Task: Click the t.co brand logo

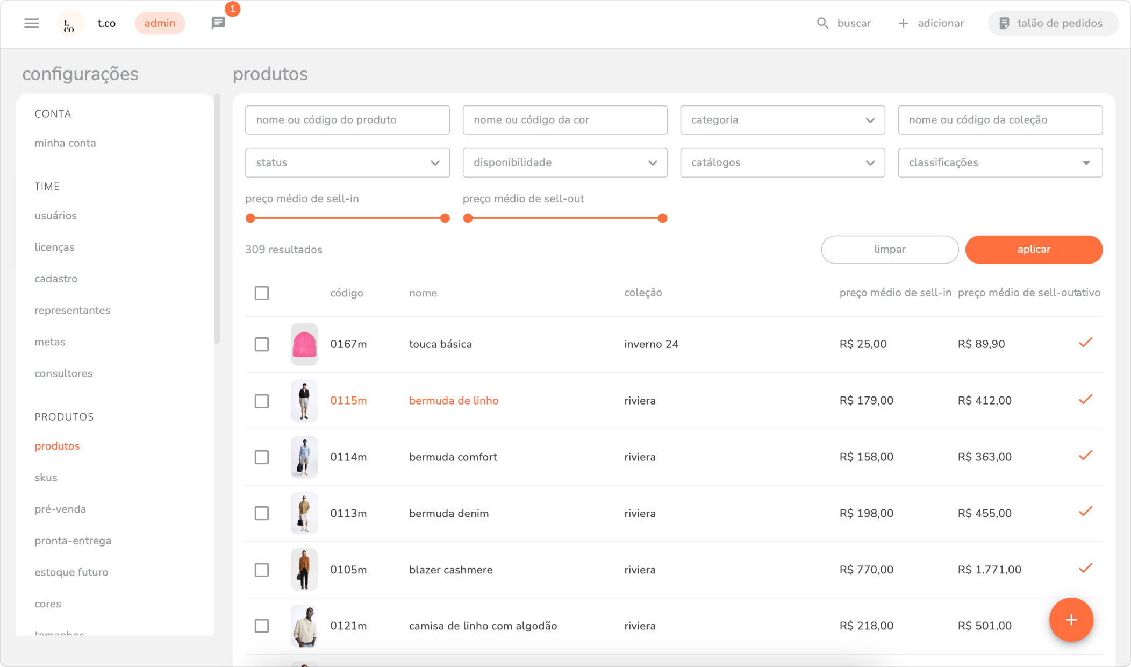Action: click(70, 24)
